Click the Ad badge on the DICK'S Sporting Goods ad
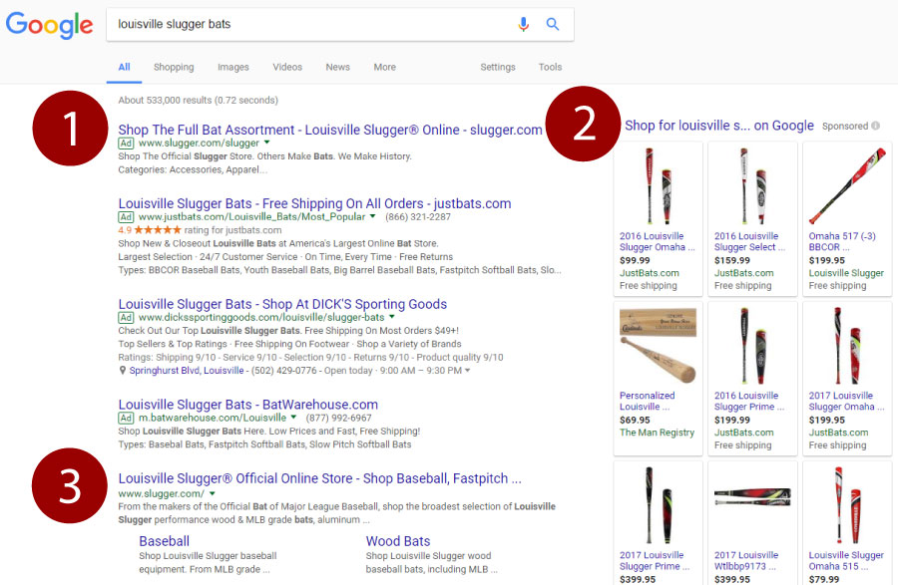This screenshot has height=585, width=898. [x=125, y=319]
